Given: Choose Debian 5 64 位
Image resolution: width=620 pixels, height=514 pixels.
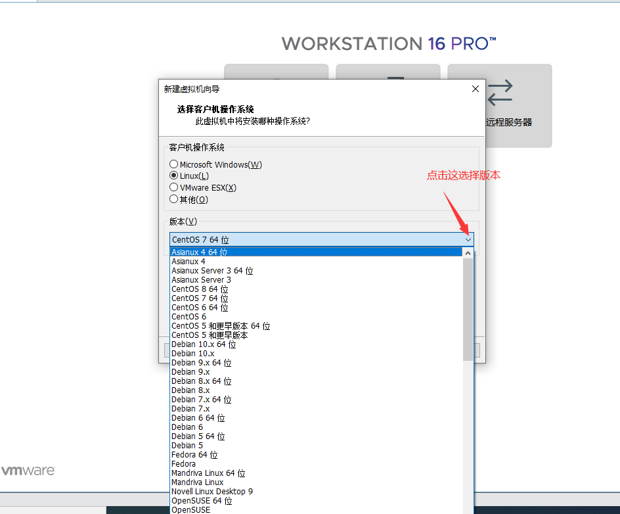Looking at the screenshot, I should coord(316,436).
